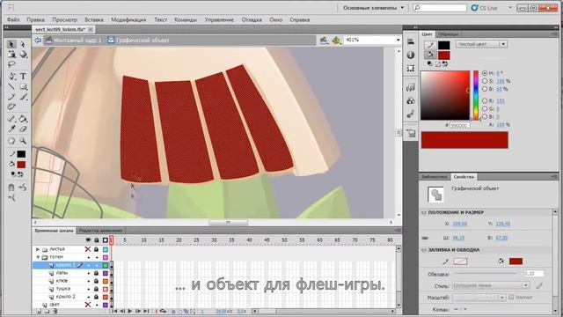Screen dimensions: 563x317
Task: Select the S (saturation) radio button
Action: [485, 81]
